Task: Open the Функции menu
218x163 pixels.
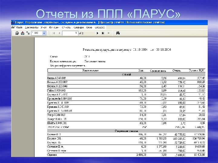Action: tap(54, 27)
